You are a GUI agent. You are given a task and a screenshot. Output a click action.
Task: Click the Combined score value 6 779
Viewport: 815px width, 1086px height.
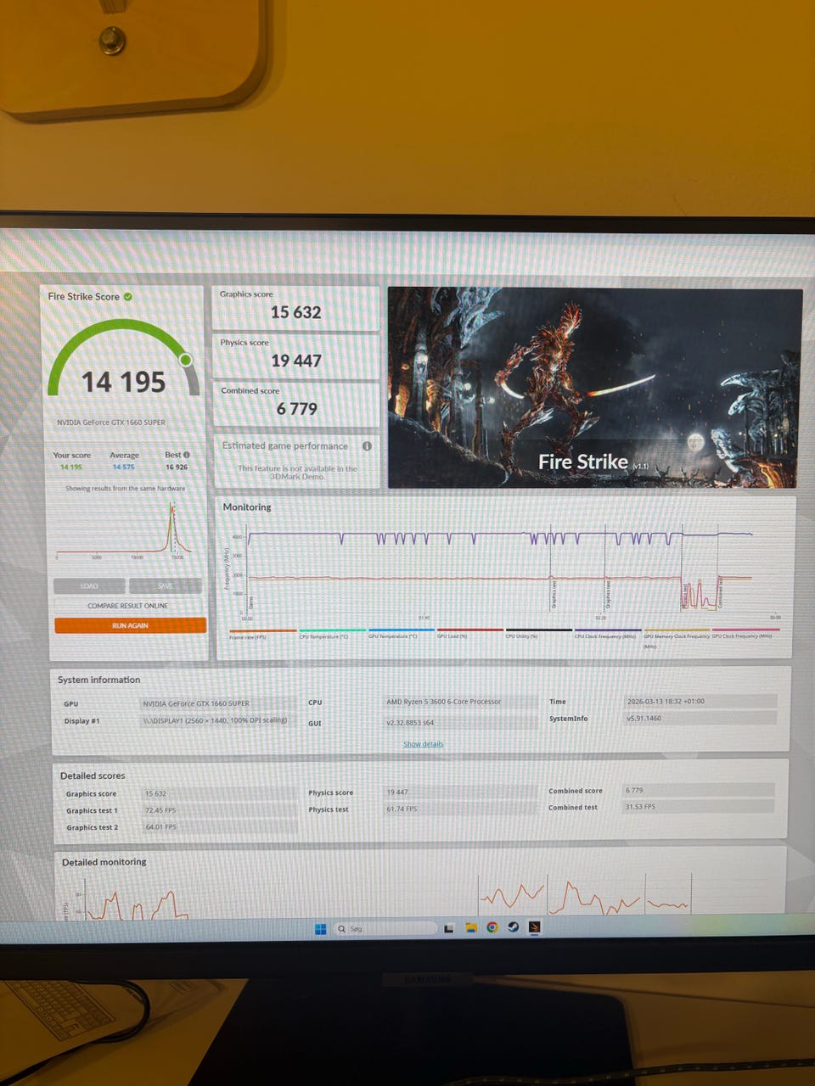point(297,409)
